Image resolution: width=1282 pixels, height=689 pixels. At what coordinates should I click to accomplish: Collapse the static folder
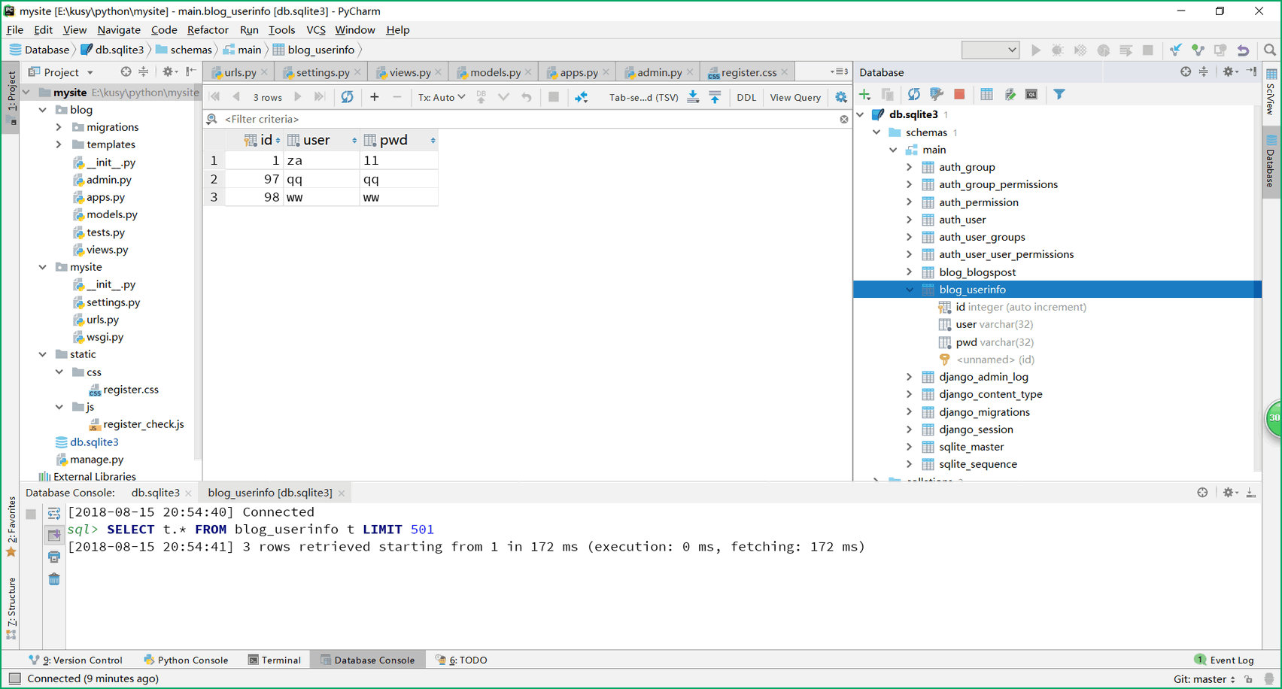point(43,354)
